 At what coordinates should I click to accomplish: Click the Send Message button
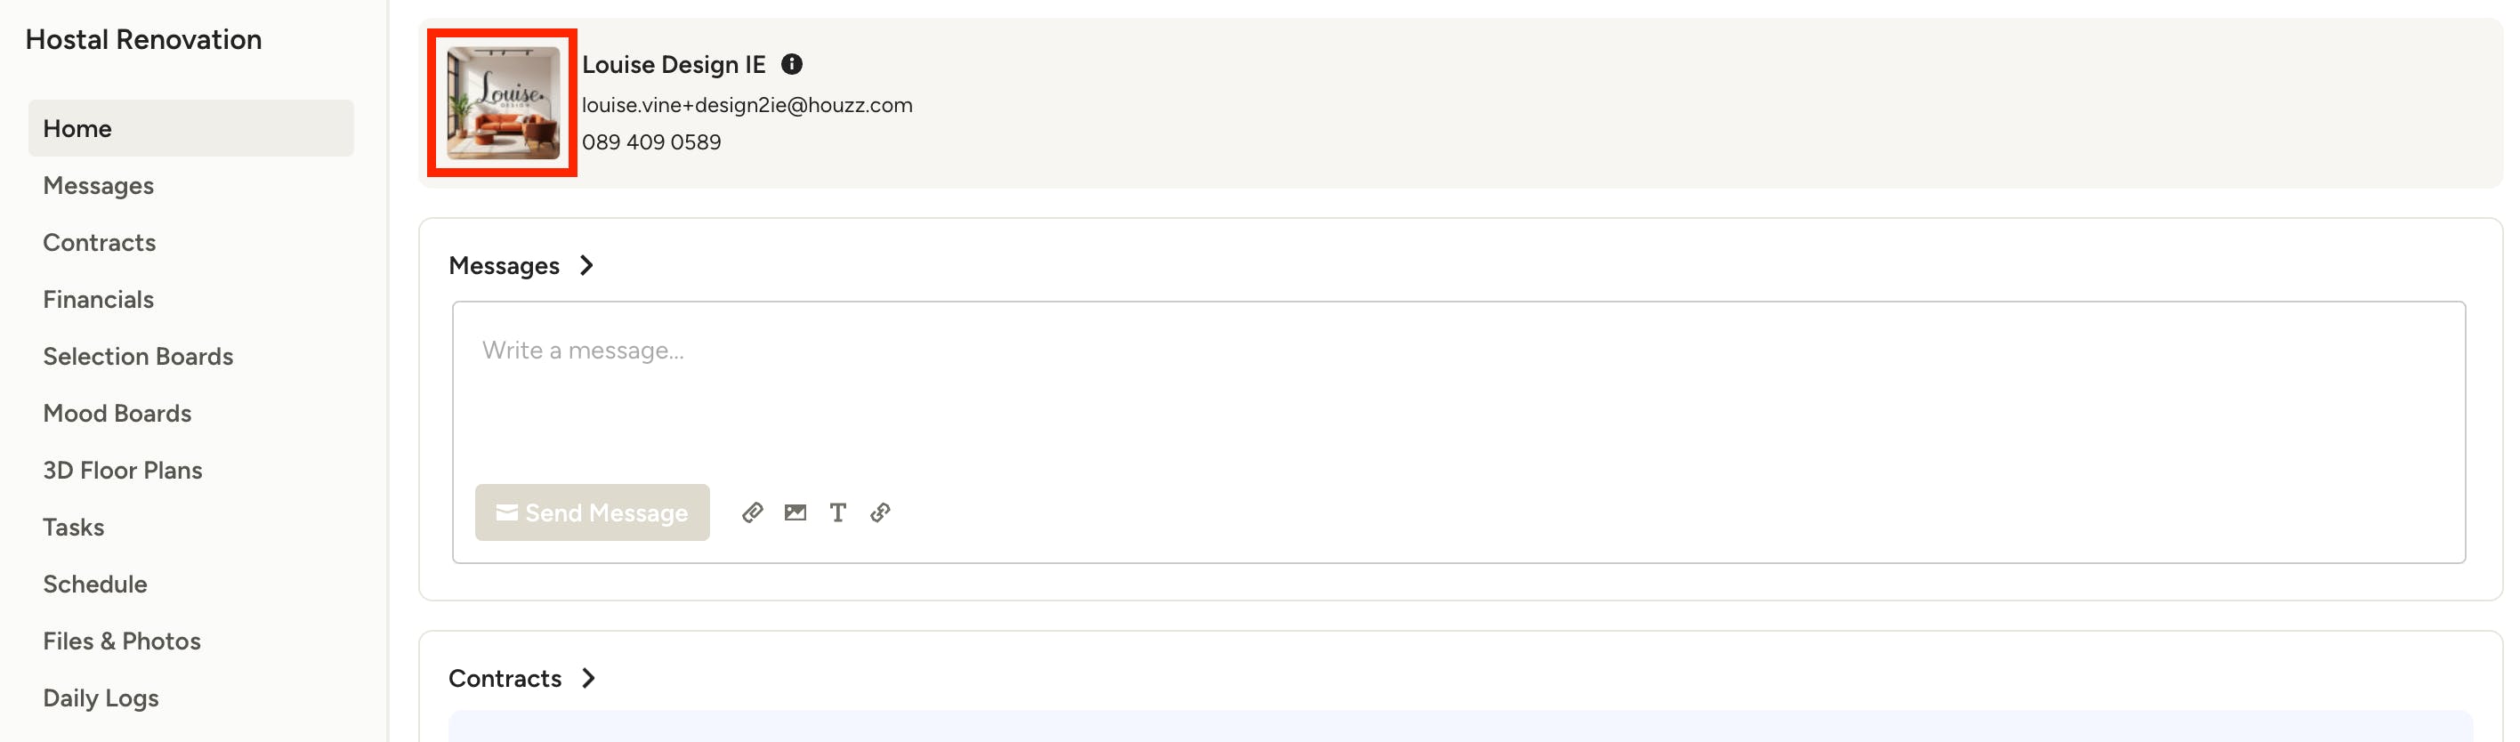(x=593, y=512)
